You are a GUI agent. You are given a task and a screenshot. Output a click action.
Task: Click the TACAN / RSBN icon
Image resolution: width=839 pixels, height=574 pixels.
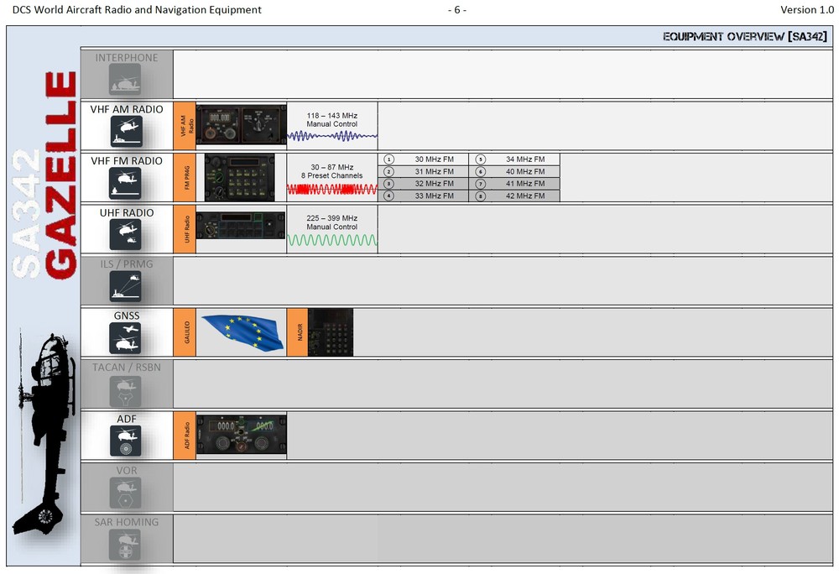pos(125,390)
